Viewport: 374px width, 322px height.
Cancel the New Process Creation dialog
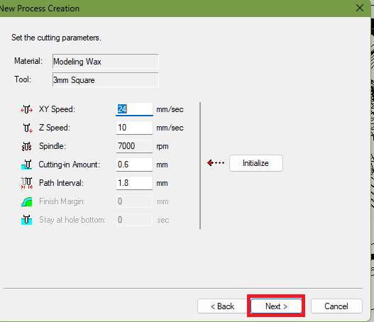(x=336, y=306)
